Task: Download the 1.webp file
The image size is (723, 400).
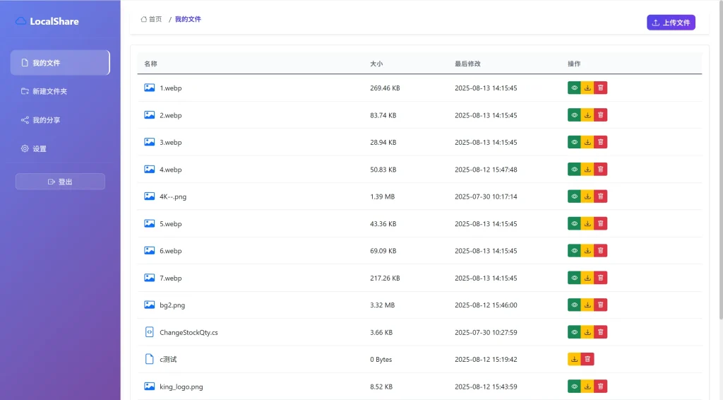Action: click(587, 88)
